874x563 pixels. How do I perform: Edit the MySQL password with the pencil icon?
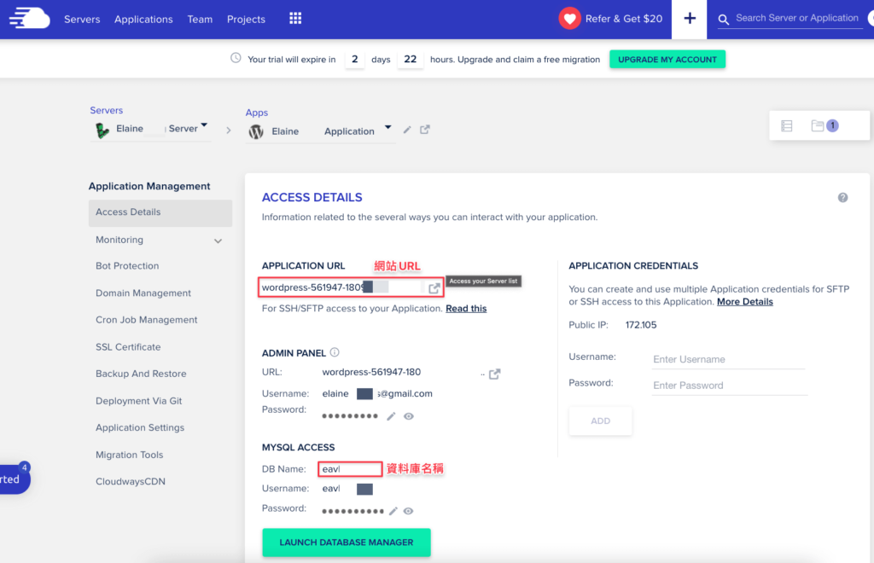pyautogui.click(x=393, y=511)
